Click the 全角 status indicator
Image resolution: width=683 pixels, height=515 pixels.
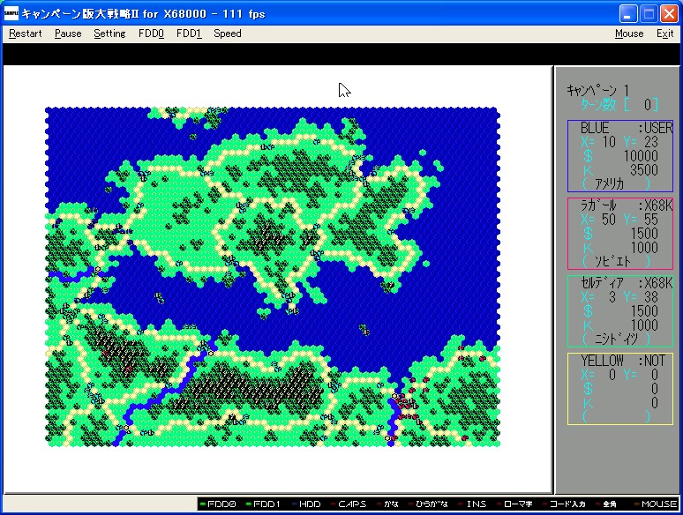pos(606,504)
